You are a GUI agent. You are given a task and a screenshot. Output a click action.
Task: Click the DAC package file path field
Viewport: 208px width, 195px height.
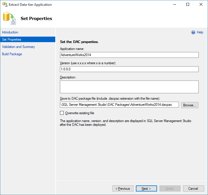tap(119, 105)
